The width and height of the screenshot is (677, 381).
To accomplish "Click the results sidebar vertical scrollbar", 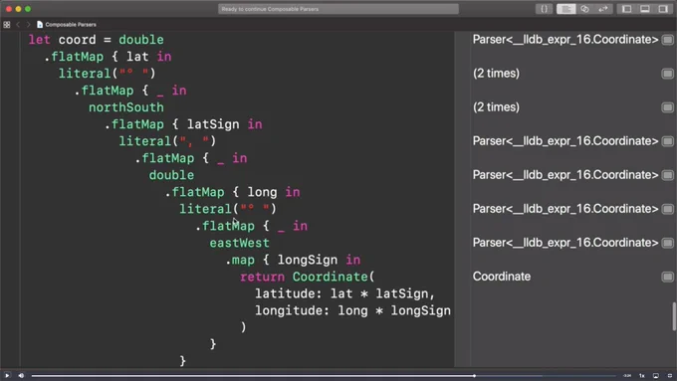I will pyautogui.click(x=674, y=316).
